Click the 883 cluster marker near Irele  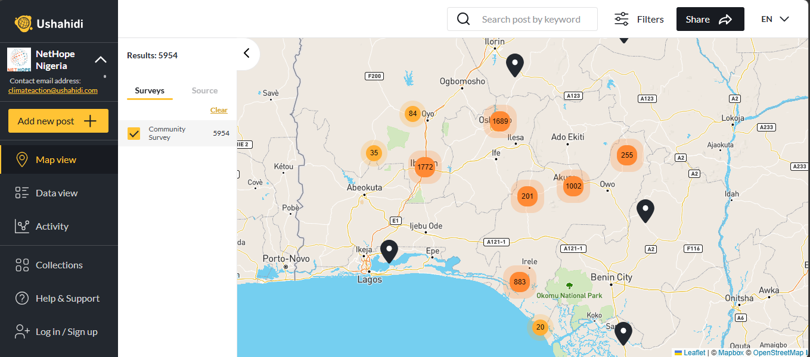520,281
